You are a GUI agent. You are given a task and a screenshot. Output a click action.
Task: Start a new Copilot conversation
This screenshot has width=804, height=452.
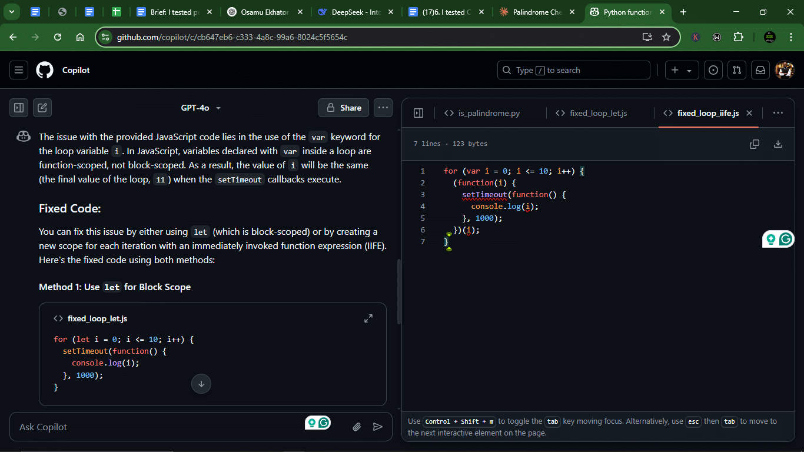(42, 108)
